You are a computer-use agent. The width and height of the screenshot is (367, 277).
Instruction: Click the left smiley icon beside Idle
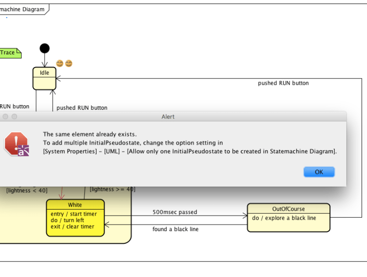coord(60,63)
